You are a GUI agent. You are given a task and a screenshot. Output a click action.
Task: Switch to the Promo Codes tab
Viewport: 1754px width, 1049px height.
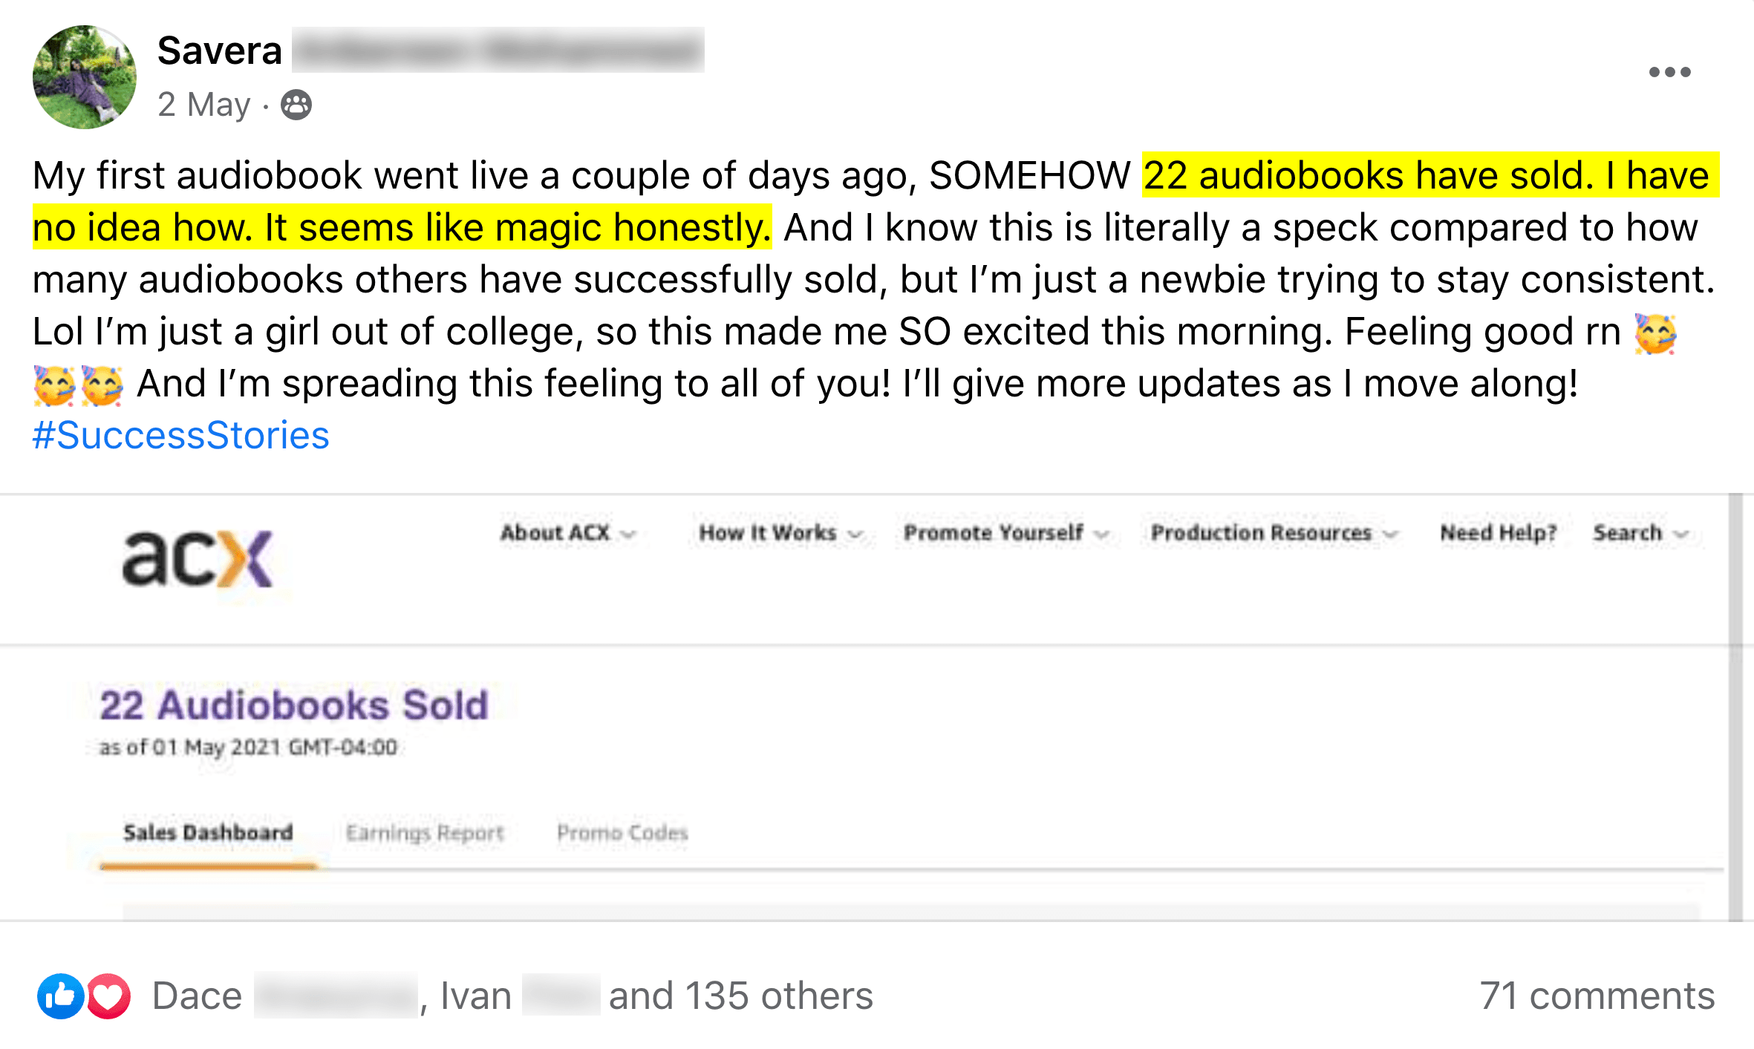(x=622, y=833)
